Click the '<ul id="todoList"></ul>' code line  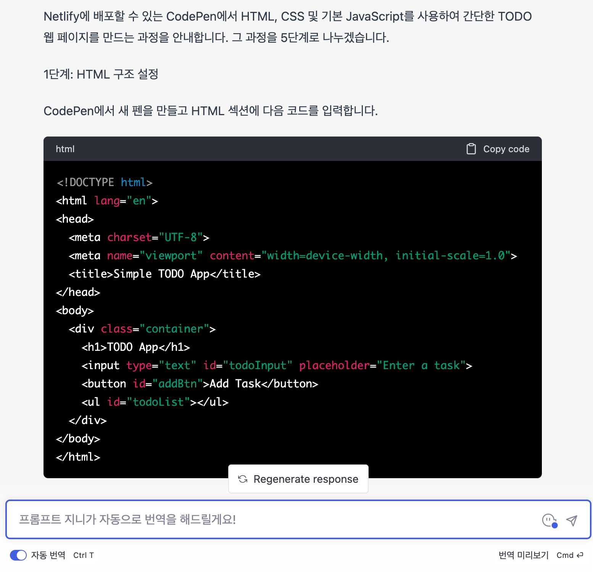coord(155,402)
